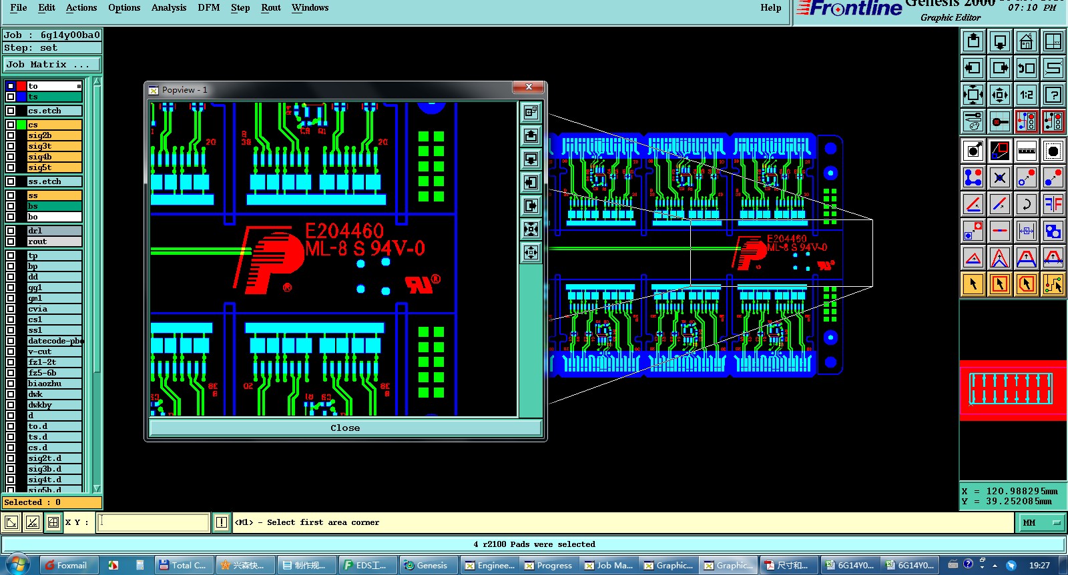Image resolution: width=1068 pixels, height=575 pixels.
Task: Click the pan right icon in Popview
Action: tap(531, 205)
